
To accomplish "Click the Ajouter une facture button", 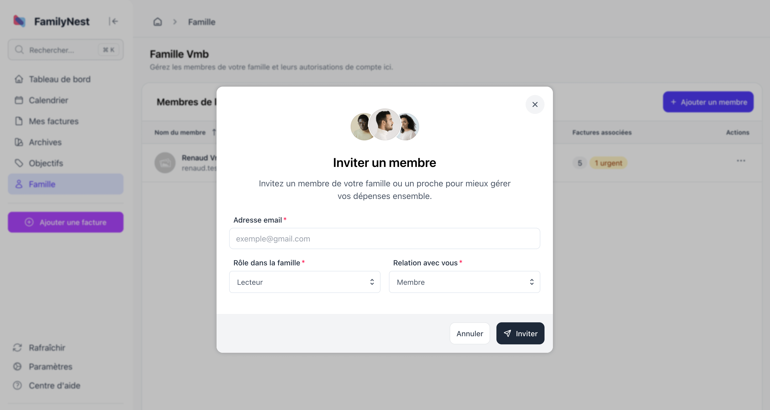I will tap(65, 223).
